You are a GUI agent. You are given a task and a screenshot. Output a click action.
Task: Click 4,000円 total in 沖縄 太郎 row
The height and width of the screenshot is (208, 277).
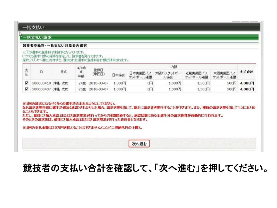click(x=247, y=89)
